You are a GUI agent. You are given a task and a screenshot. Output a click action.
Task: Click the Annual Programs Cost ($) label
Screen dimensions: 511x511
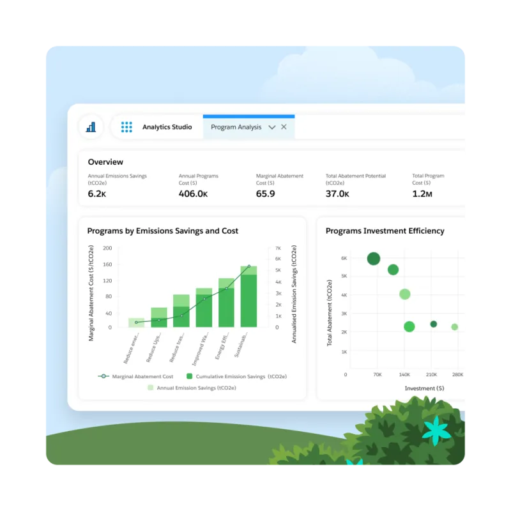[199, 179]
